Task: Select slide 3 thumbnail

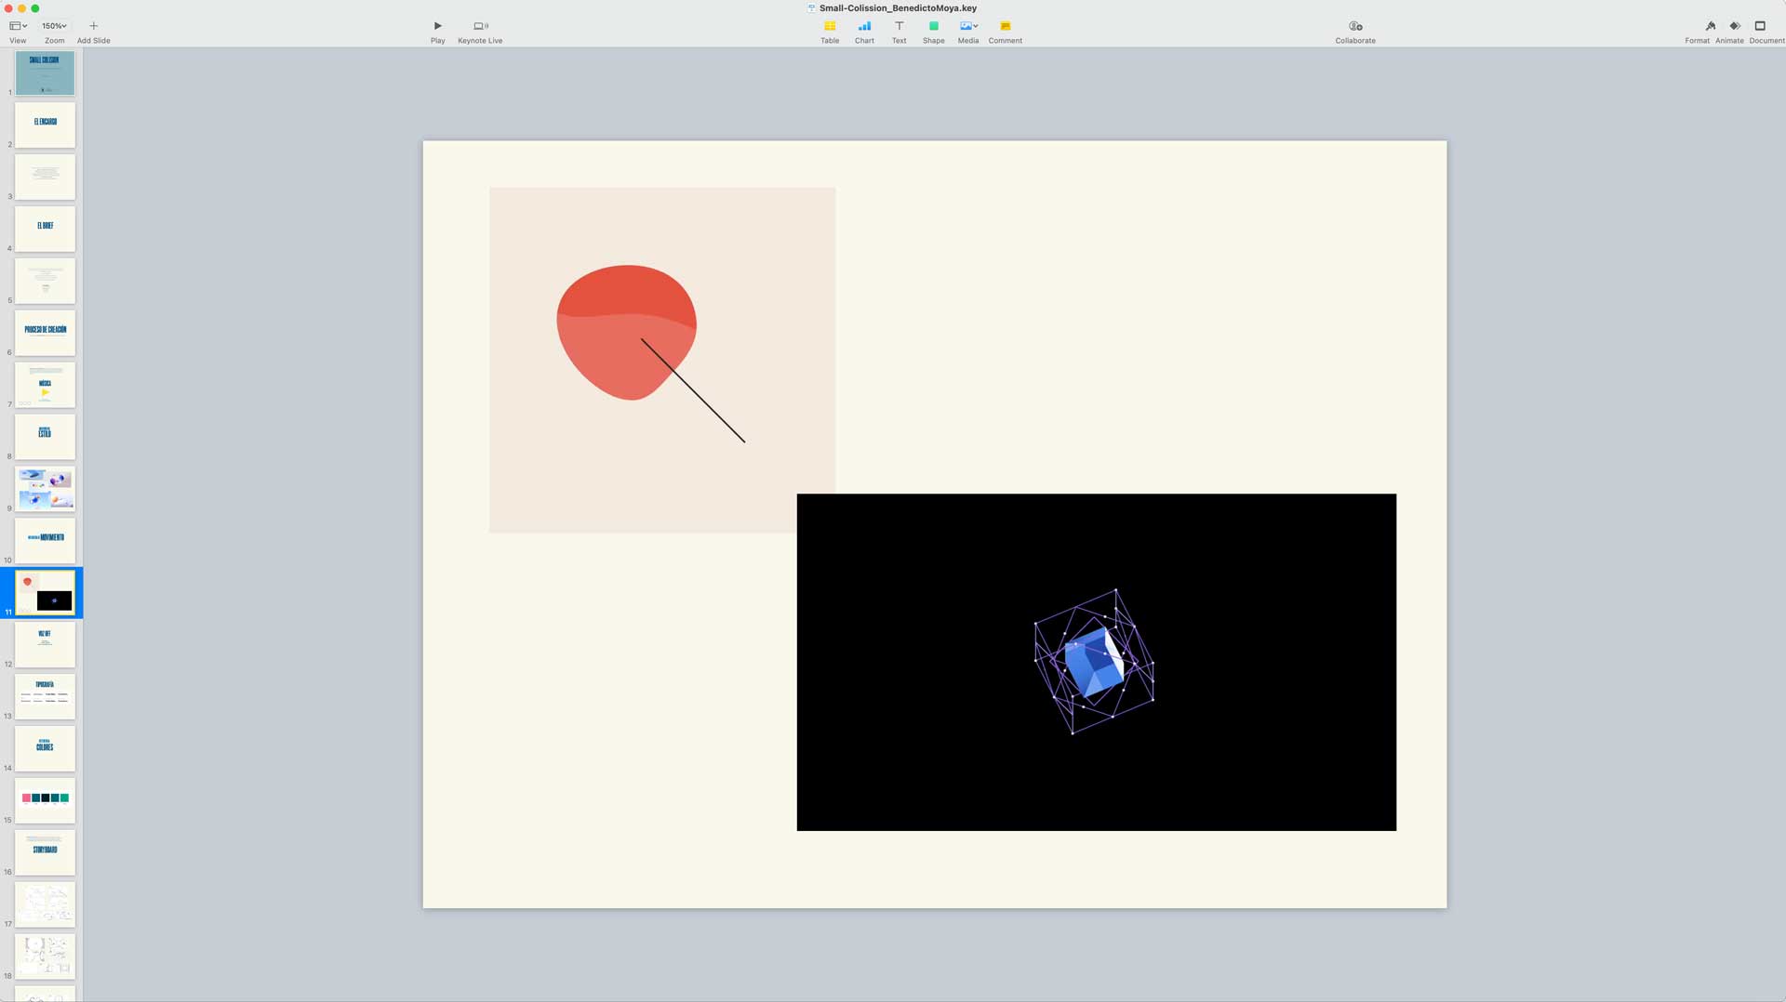Action: pos(45,178)
